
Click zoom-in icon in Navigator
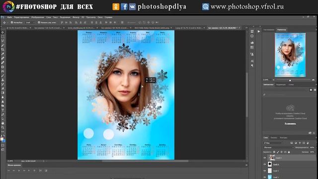(314, 80)
